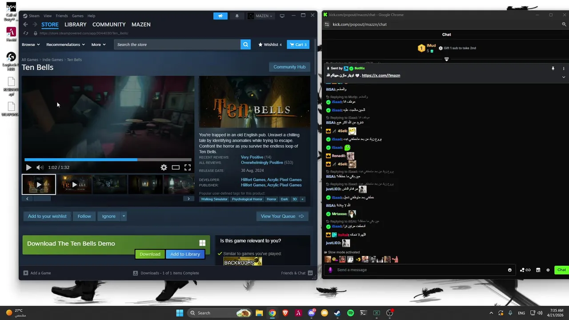Open the emoji picker in Kick chat
Image resolution: width=569 pixels, height=320 pixels.
coord(509,270)
